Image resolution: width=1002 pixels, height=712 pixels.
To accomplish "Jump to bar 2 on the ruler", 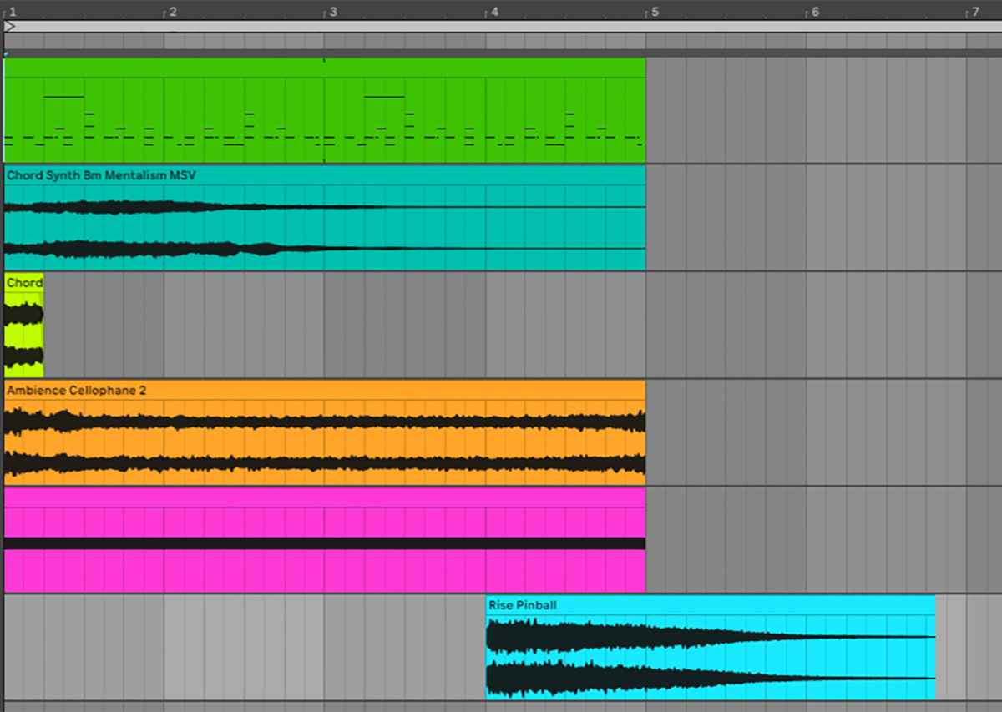I will tap(173, 11).
